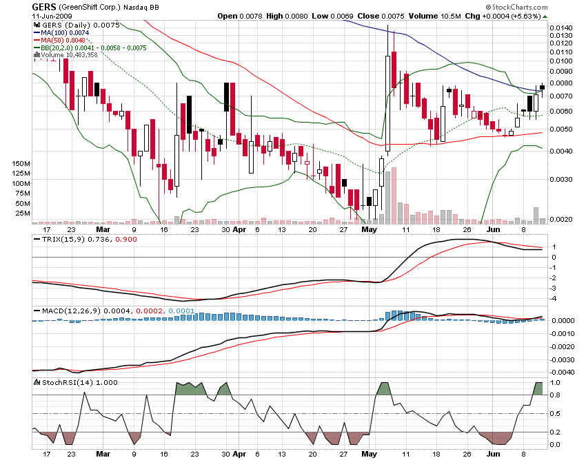Image resolution: width=586 pixels, height=460 pixels.
Task: Click the 50M volume axis label
Action: [x=23, y=204]
